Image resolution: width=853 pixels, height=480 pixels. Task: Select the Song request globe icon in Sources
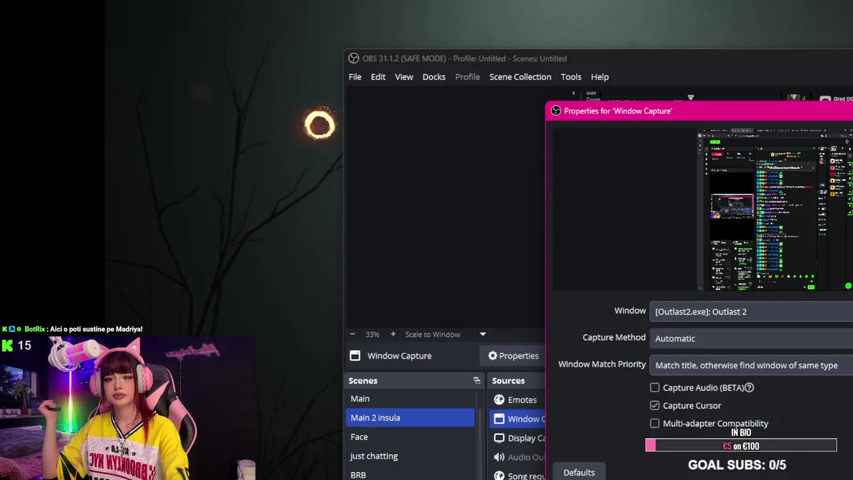click(499, 476)
